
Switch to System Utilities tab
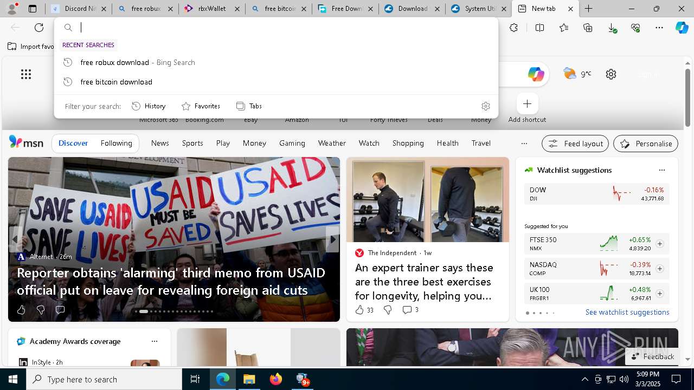[x=479, y=9]
